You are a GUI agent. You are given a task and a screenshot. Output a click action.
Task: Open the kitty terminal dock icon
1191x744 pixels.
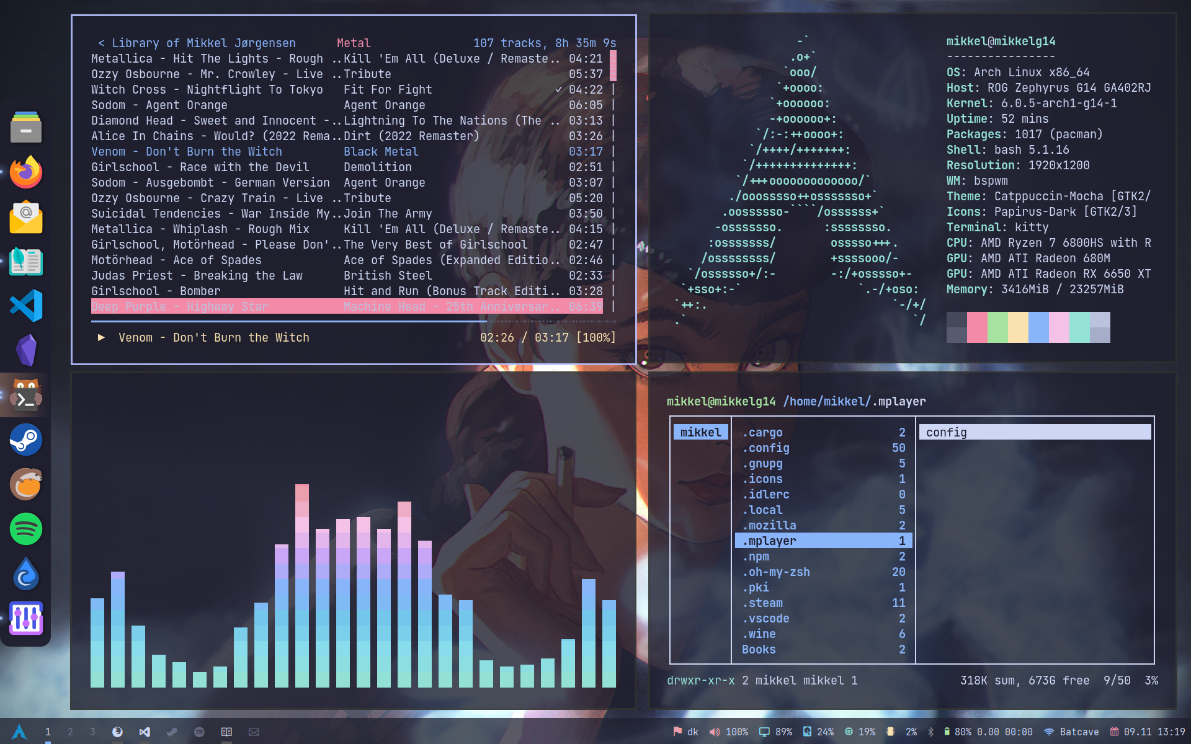(x=25, y=394)
